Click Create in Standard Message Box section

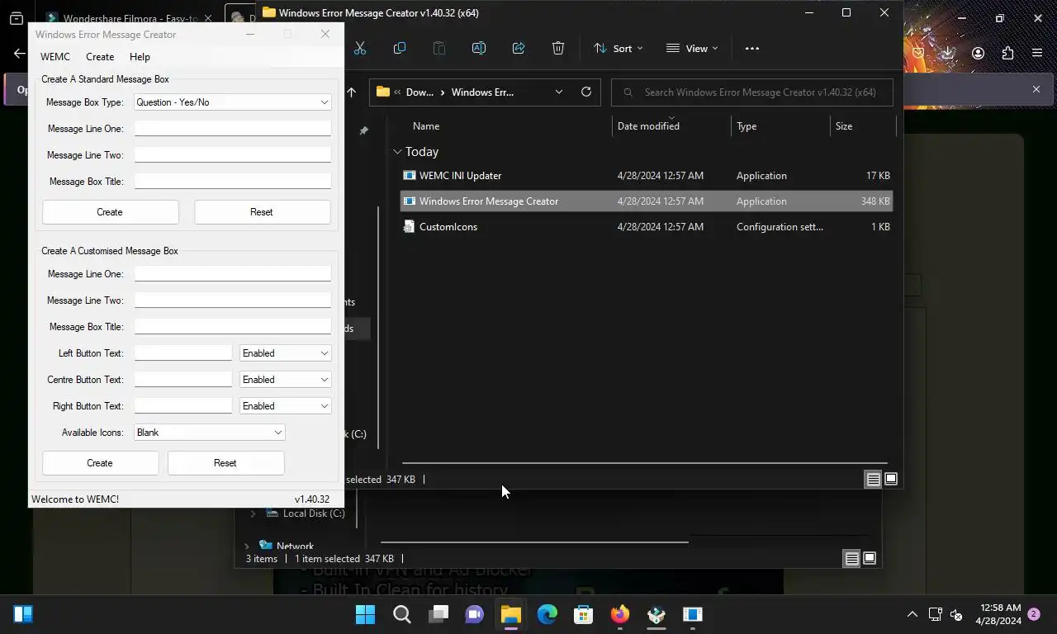(110, 212)
